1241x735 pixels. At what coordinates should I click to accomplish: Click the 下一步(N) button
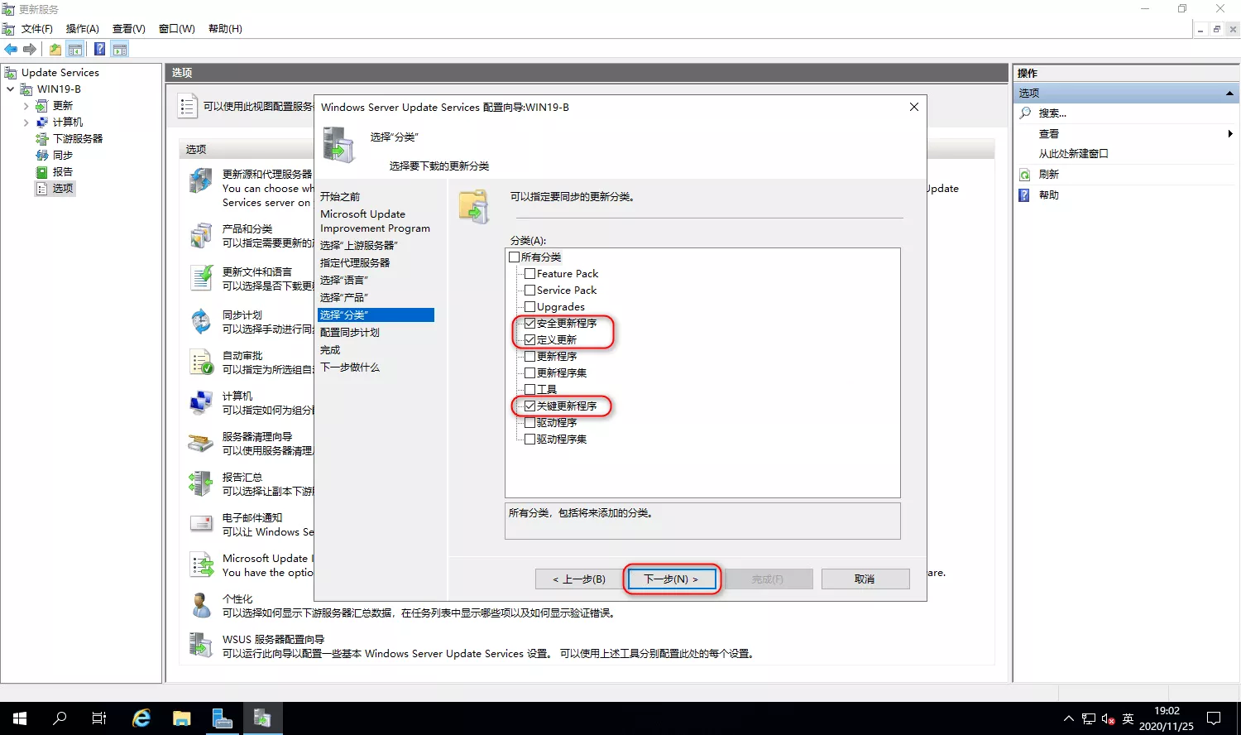(x=671, y=579)
